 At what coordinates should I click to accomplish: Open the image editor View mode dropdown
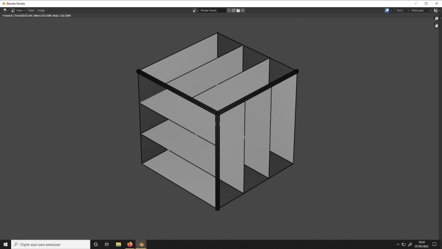pyautogui.click(x=18, y=11)
